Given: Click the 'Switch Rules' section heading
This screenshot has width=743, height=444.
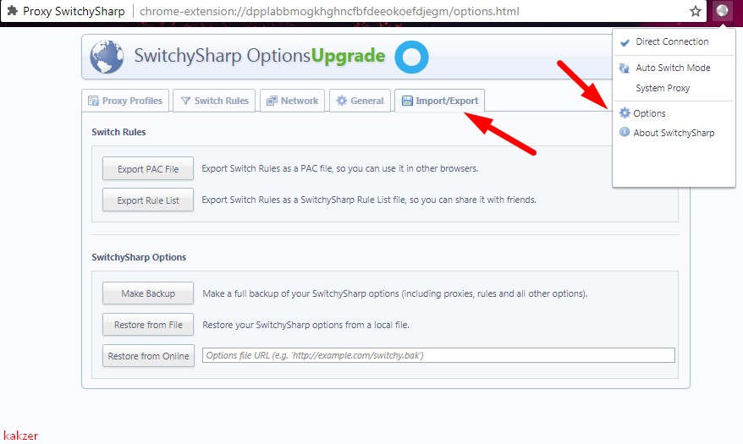Looking at the screenshot, I should click(x=118, y=132).
